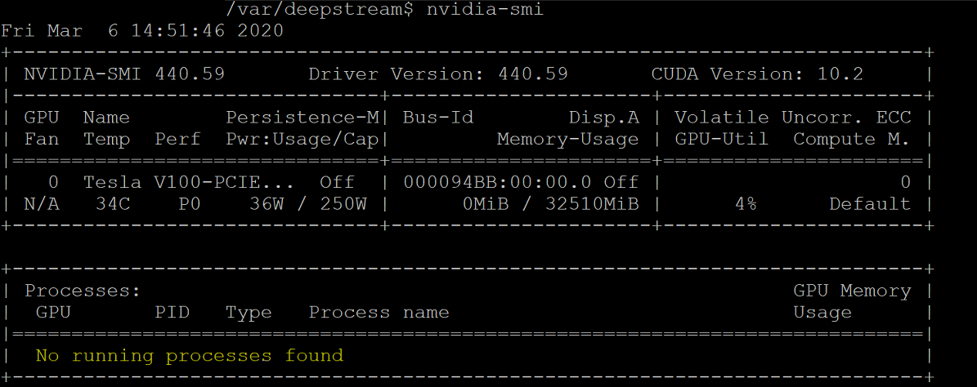Click the Process name column header
The image size is (977, 387).
point(379,313)
